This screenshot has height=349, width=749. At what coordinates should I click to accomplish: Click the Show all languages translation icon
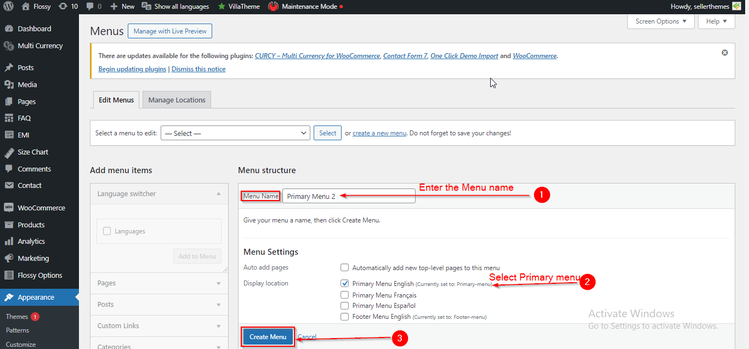146,7
